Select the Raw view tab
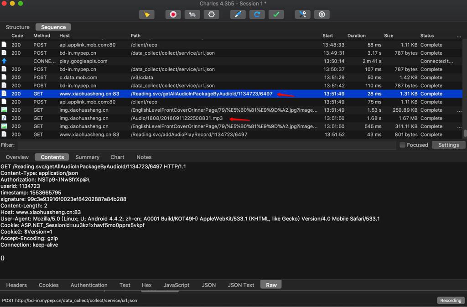This screenshot has height=307, width=467. point(271,285)
